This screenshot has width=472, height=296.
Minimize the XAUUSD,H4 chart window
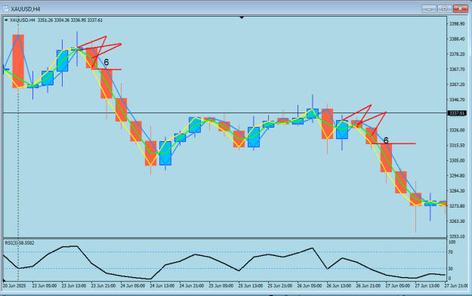429,9
